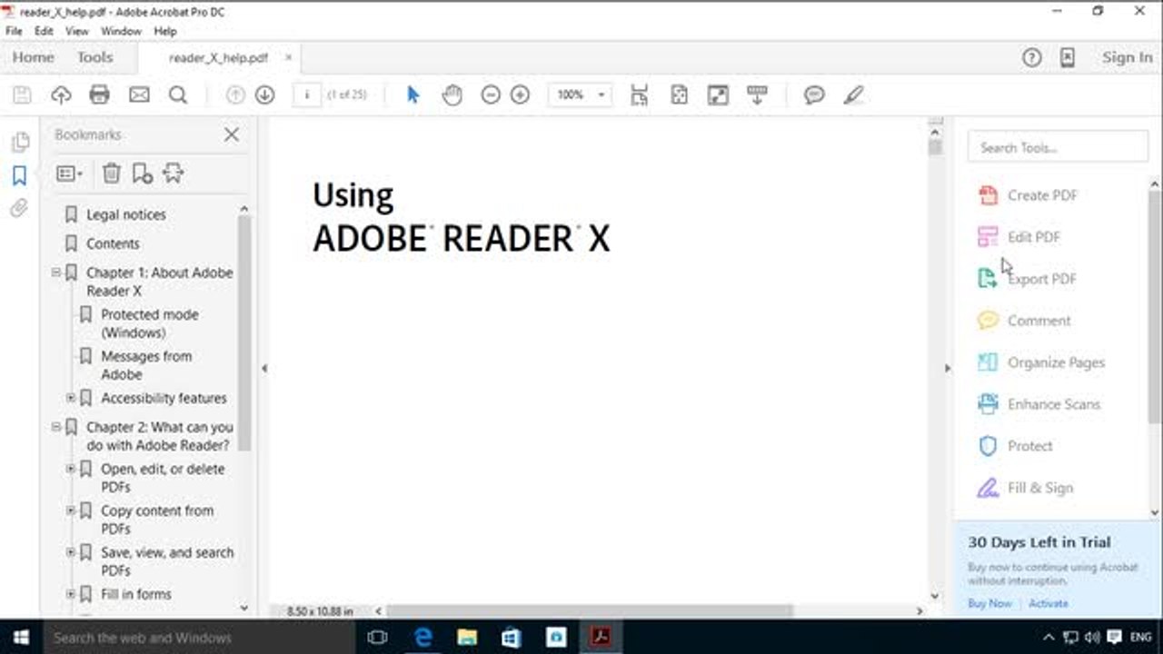Click the mobile link icon beside Sign In

pos(1068,57)
